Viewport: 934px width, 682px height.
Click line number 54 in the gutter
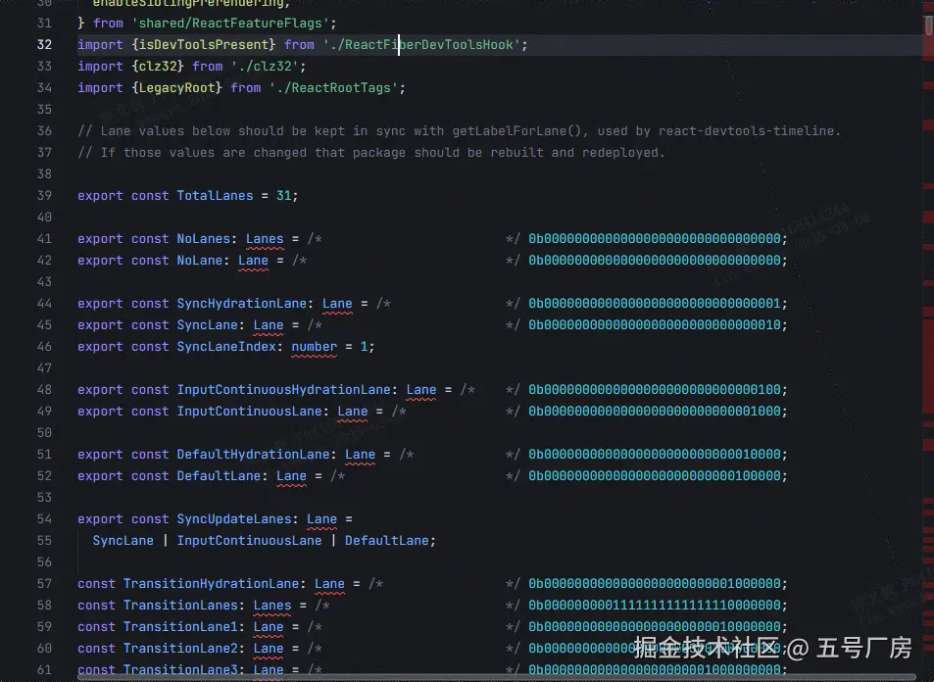pyautogui.click(x=44, y=518)
